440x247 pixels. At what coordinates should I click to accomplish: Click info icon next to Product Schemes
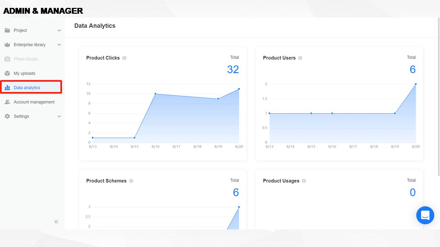131,181
